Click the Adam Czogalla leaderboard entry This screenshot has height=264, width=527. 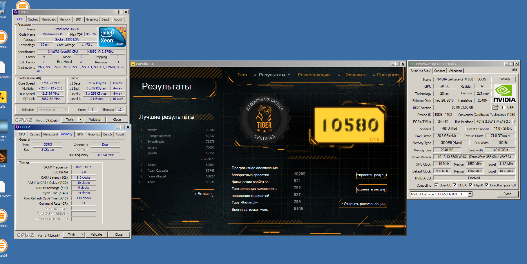click(x=177, y=170)
